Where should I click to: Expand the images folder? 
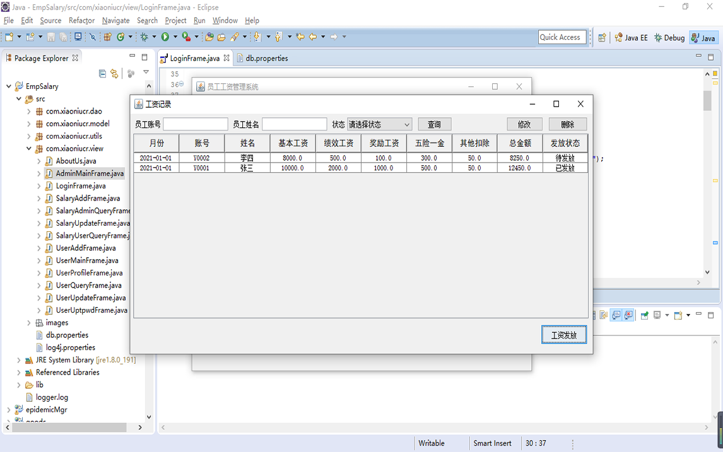[x=29, y=323]
